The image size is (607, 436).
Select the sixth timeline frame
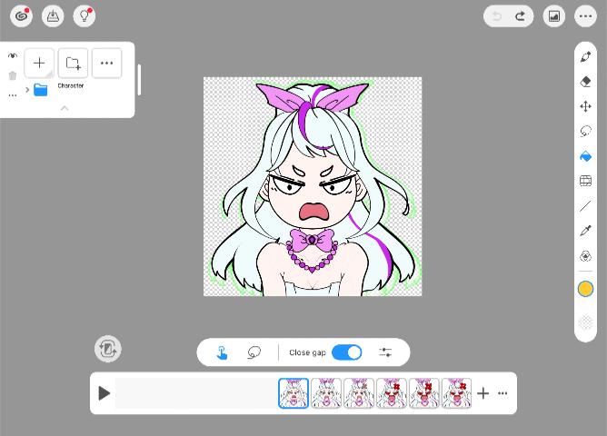(x=456, y=393)
